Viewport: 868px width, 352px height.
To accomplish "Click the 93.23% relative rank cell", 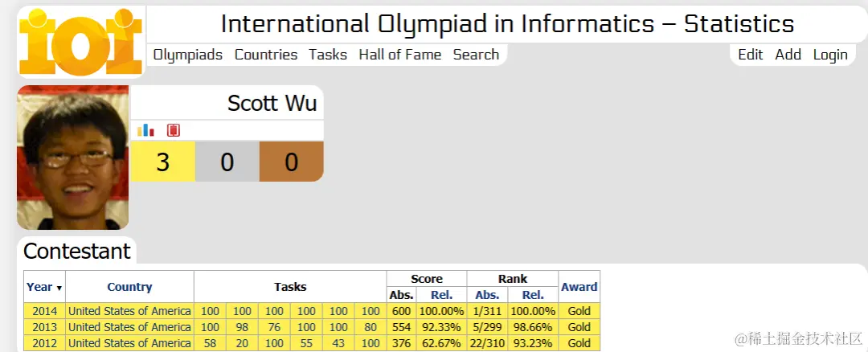I will (x=533, y=343).
